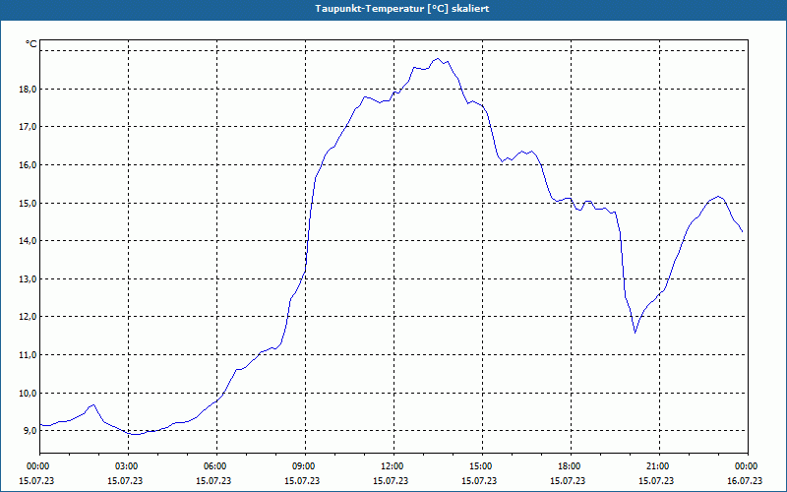Pick the 15:00 time axis label
Screen dimensions: 787x492
(482, 466)
